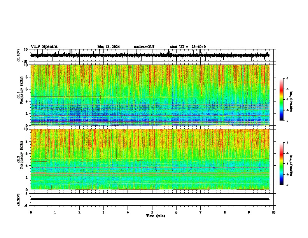Click time axis tick label "7"
This screenshot has width=308, height=238.
pyautogui.click(x=201, y=212)
